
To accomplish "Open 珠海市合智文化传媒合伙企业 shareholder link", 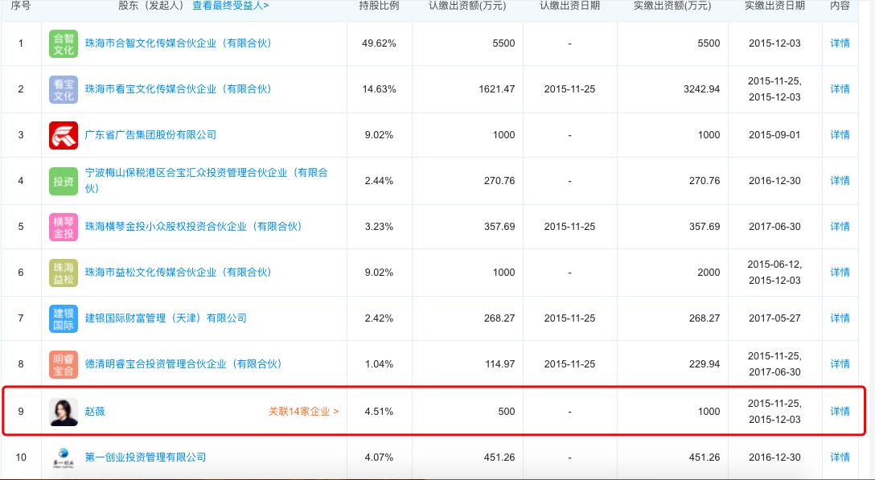I will (178, 43).
